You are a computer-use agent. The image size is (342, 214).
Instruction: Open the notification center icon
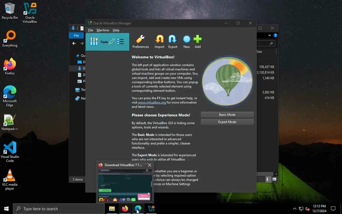tap(333, 209)
